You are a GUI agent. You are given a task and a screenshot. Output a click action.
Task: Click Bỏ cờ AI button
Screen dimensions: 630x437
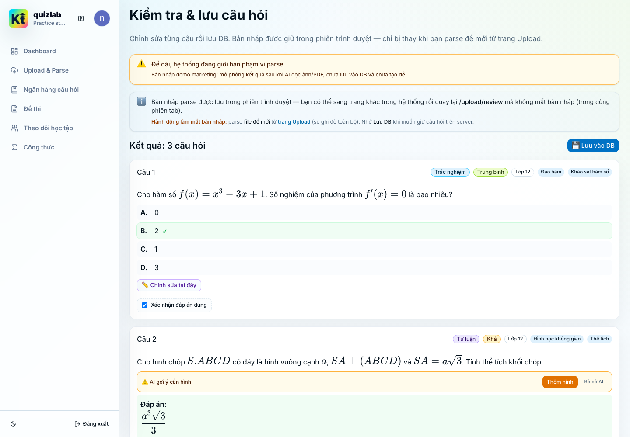[594, 382]
